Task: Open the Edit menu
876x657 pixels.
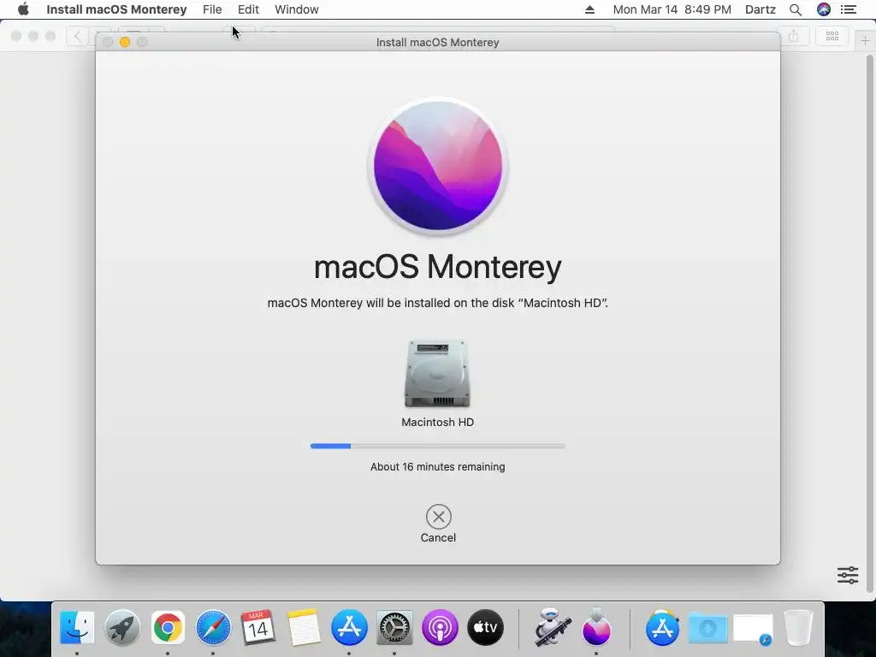Action: (248, 9)
